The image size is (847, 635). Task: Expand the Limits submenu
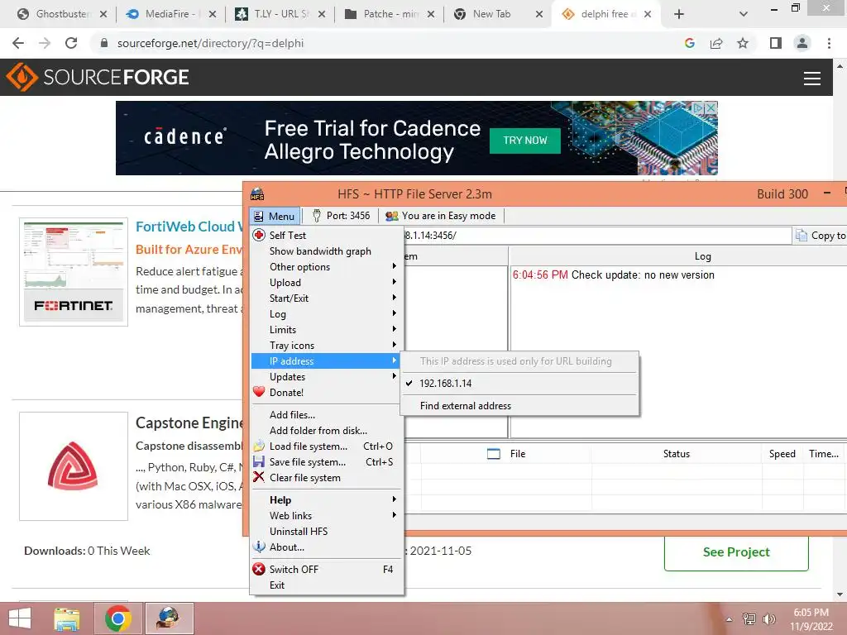328,329
